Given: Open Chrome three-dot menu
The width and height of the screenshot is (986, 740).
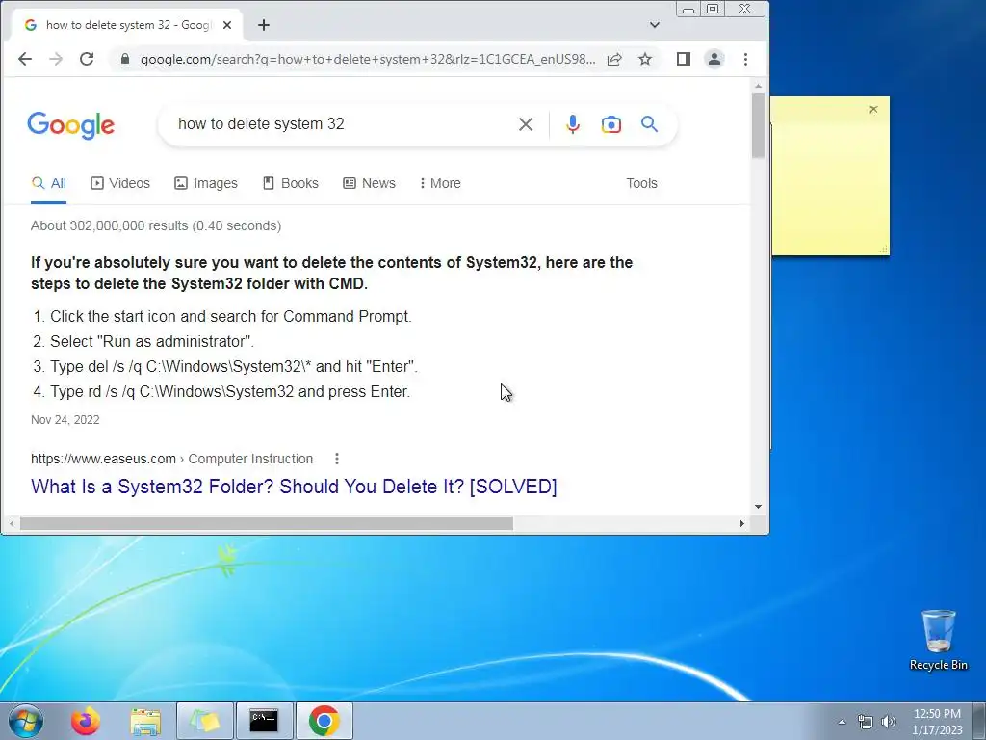Looking at the screenshot, I should pyautogui.click(x=746, y=59).
